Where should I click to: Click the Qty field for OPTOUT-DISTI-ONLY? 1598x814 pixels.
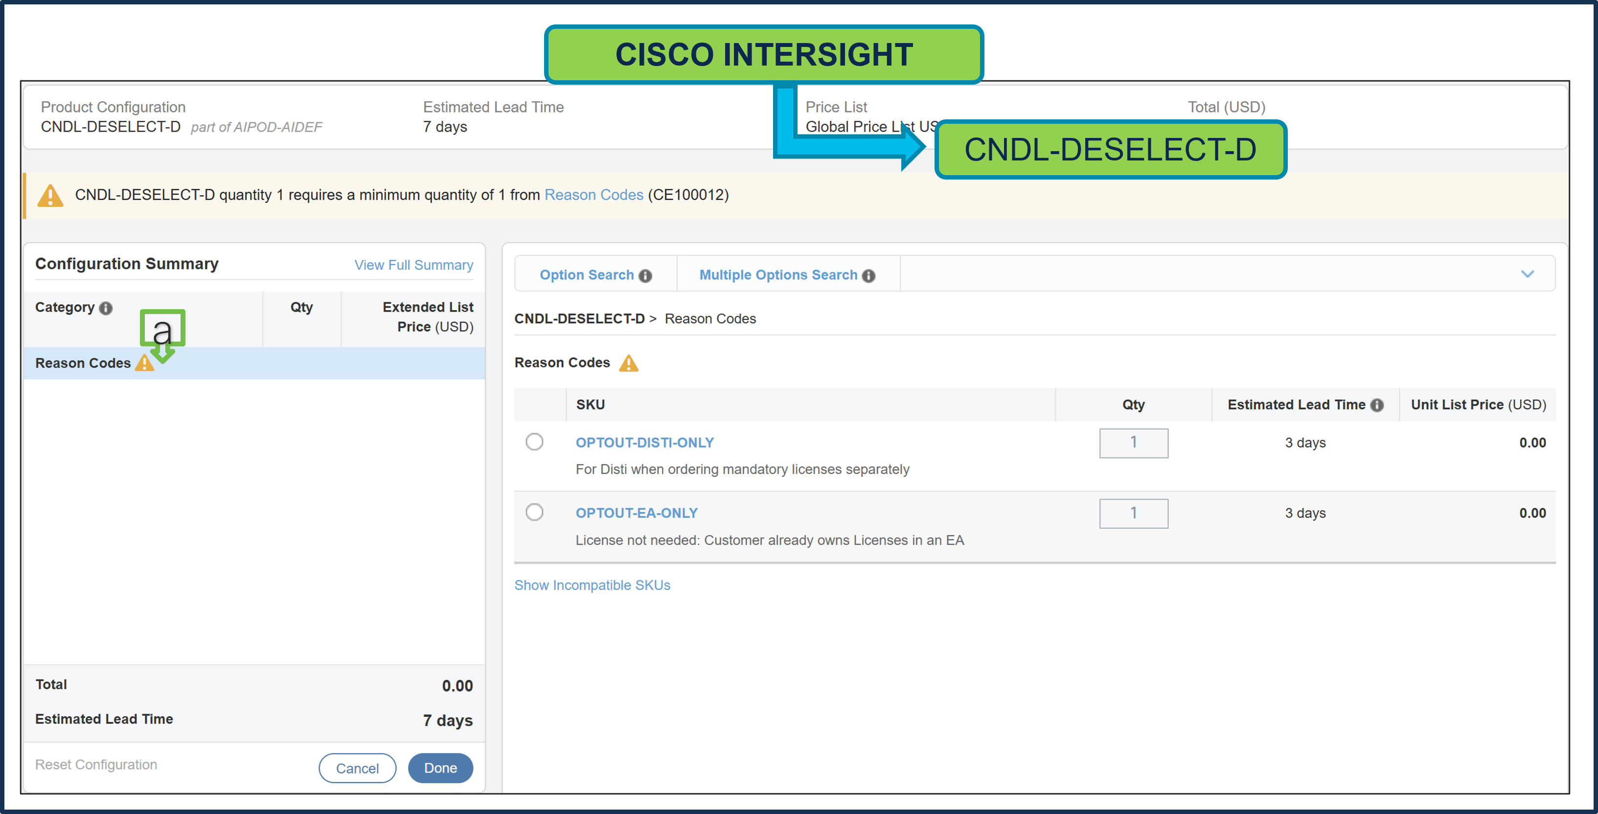[1133, 442]
